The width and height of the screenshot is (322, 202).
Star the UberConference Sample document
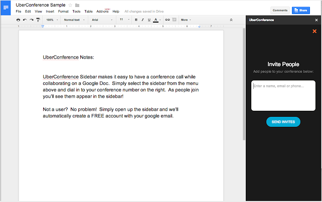70,5
